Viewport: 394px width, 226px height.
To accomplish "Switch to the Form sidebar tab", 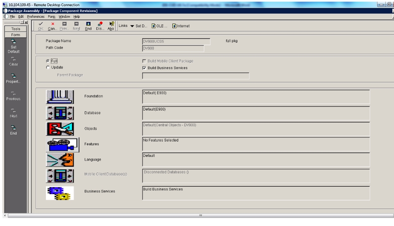I will 16,35.
